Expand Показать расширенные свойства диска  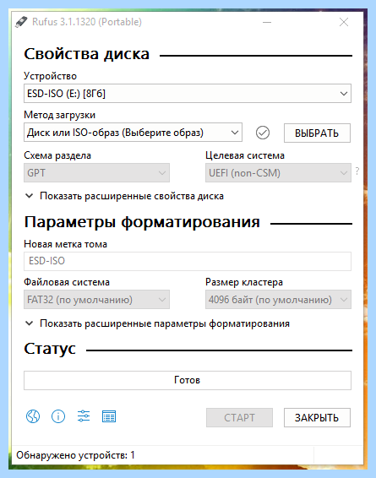(x=124, y=196)
